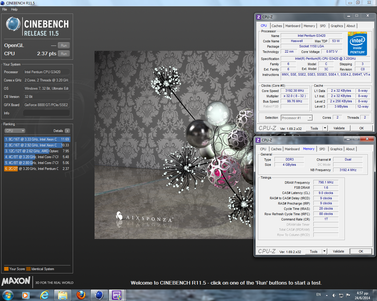Image resolution: width=377 pixels, height=301 pixels.
Task: Select ranking row 4C/8T @ 3.20 GHz
Action: 37,157
